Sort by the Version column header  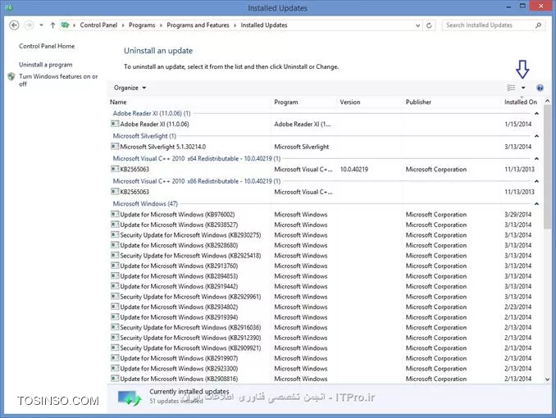349,102
